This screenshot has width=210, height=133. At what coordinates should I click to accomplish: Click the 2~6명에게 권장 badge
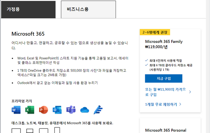click(x=155, y=32)
